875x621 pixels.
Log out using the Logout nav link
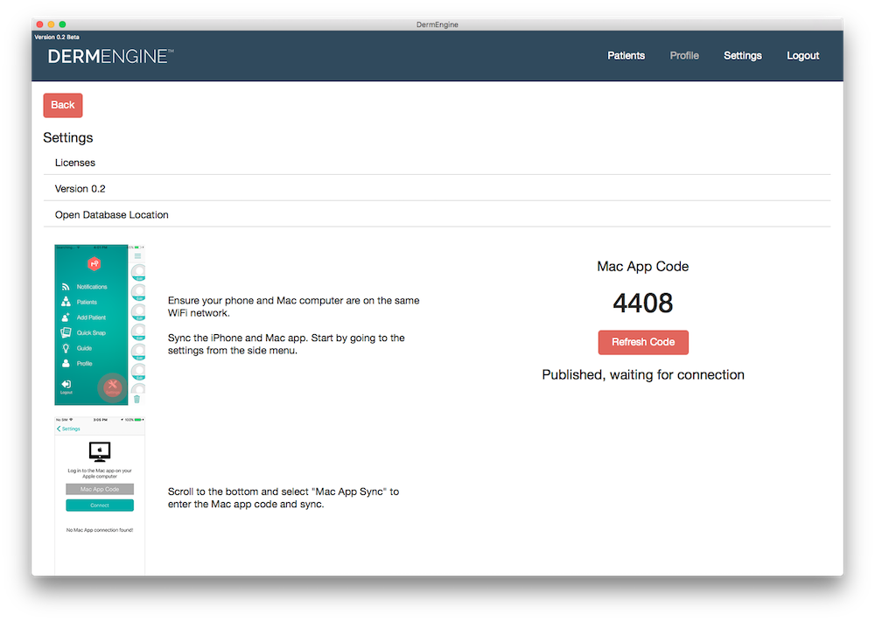click(802, 56)
